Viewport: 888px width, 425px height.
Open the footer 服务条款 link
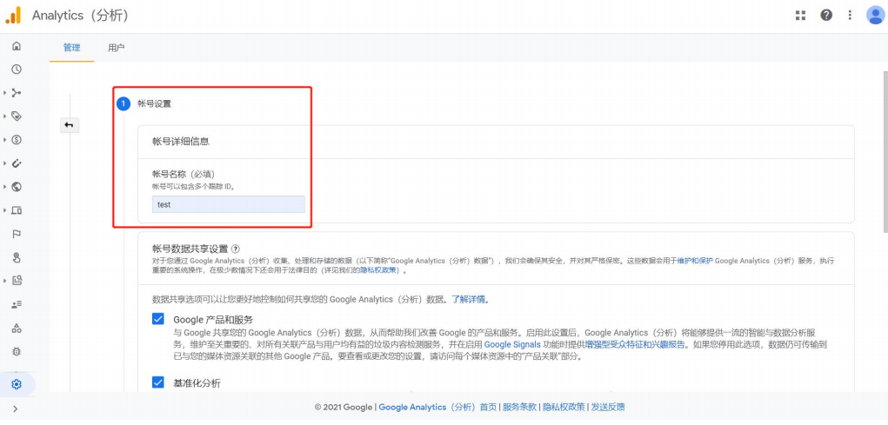coord(519,407)
